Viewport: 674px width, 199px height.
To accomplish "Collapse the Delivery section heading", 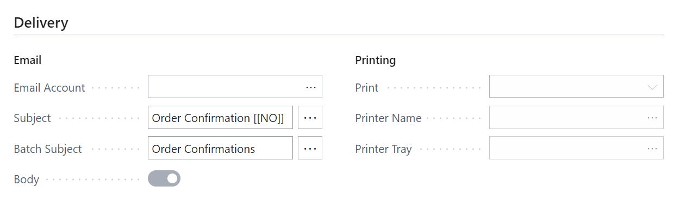I will [x=41, y=23].
